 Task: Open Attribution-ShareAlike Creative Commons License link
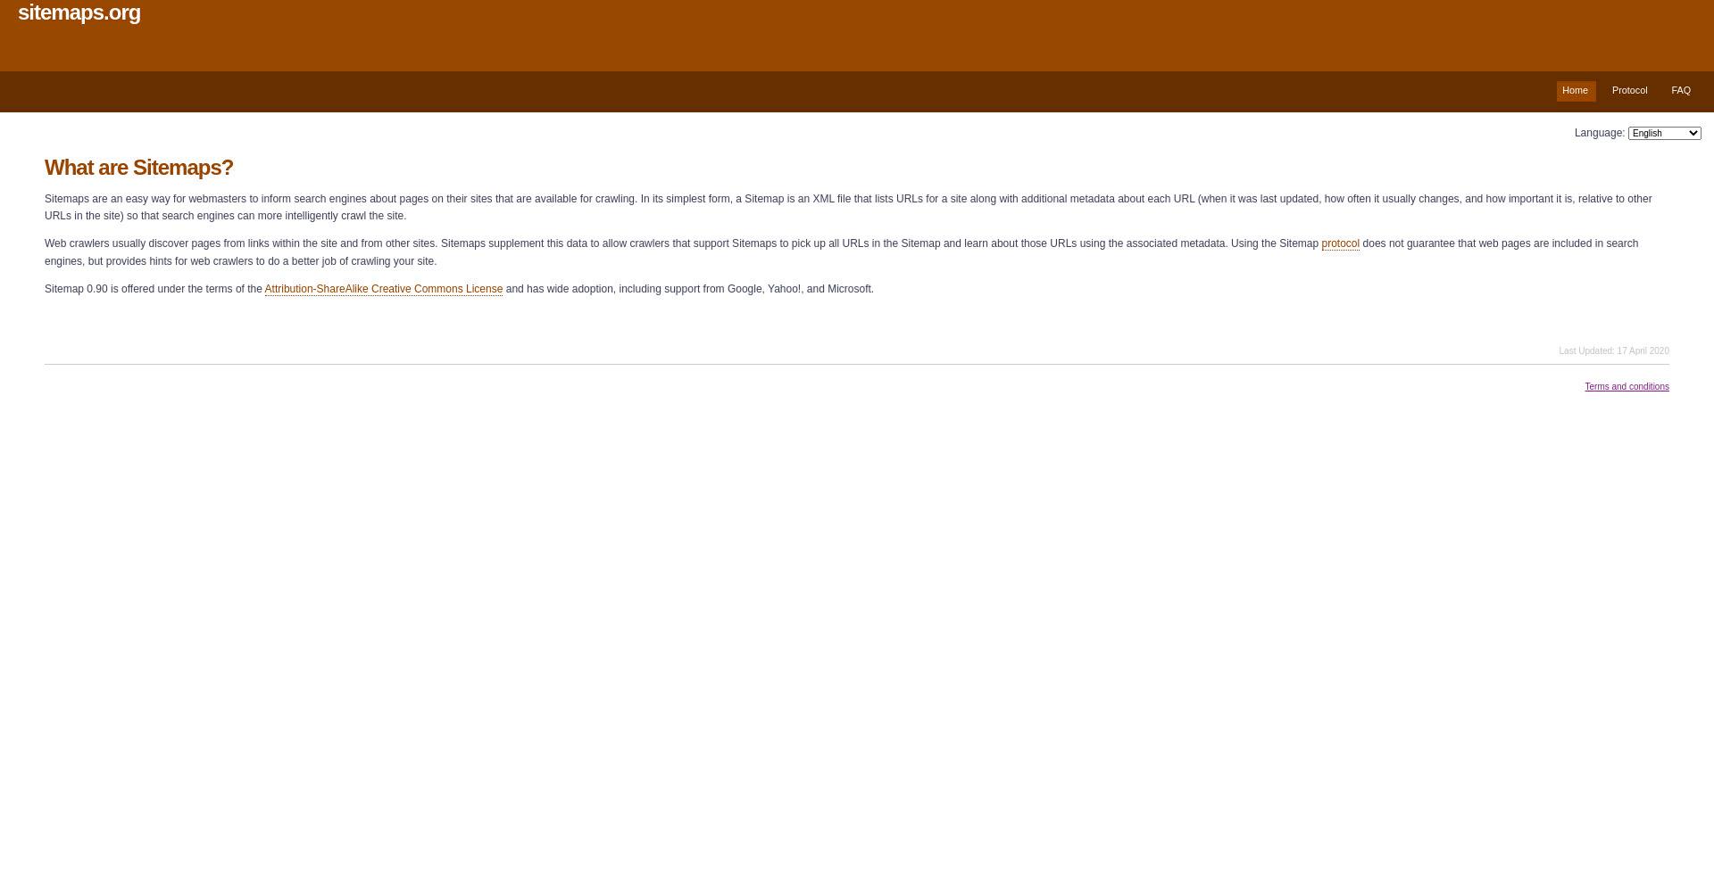click(383, 290)
